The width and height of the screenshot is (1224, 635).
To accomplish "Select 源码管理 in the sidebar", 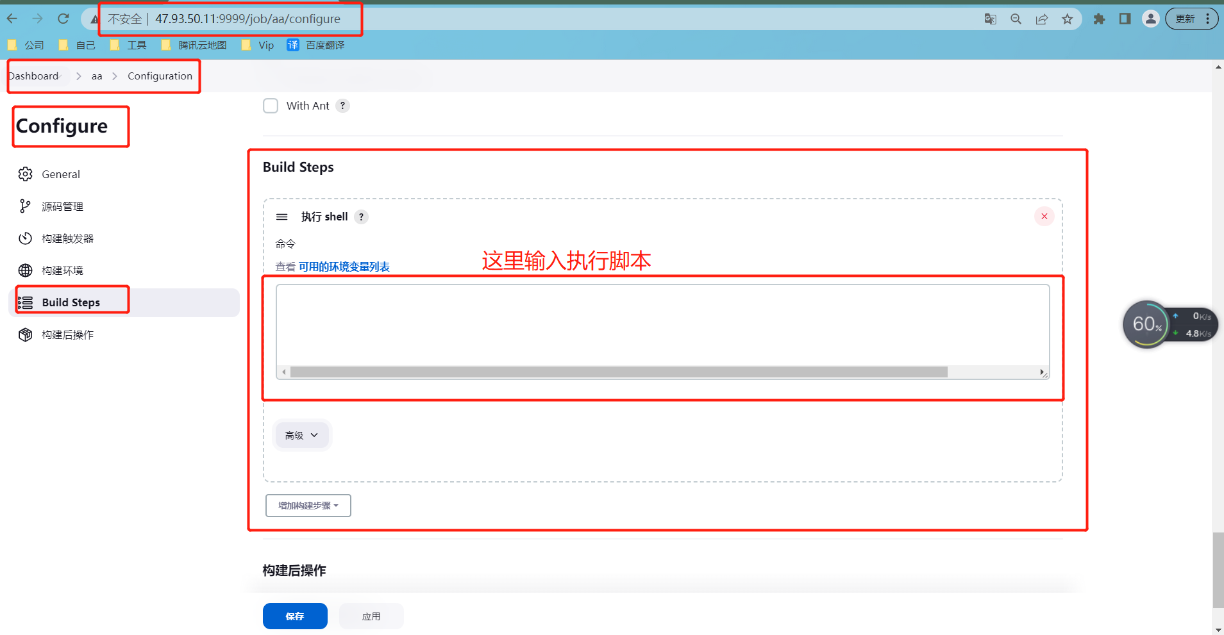I will click(x=124, y=206).
